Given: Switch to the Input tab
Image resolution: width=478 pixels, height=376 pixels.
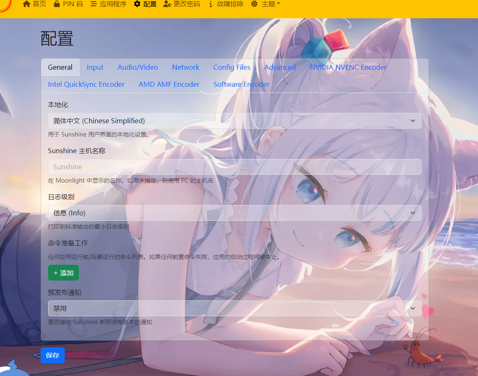Looking at the screenshot, I should point(95,67).
